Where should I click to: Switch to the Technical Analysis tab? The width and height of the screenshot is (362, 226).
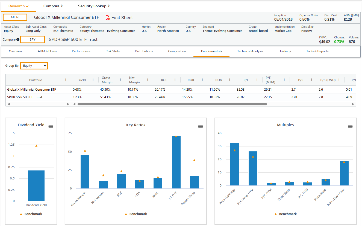[250, 51]
